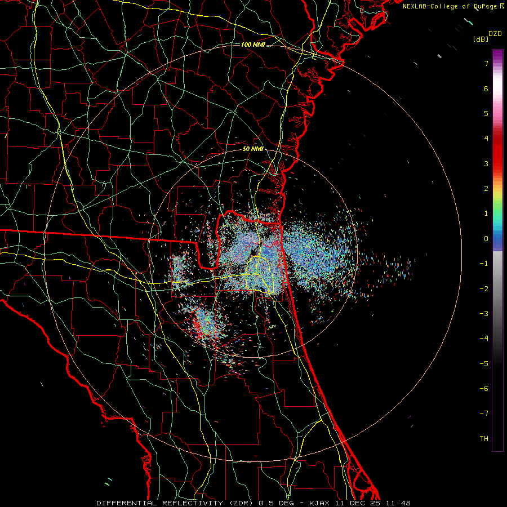
Task: Click the 100 NMI range ring label
Action: [253, 45]
